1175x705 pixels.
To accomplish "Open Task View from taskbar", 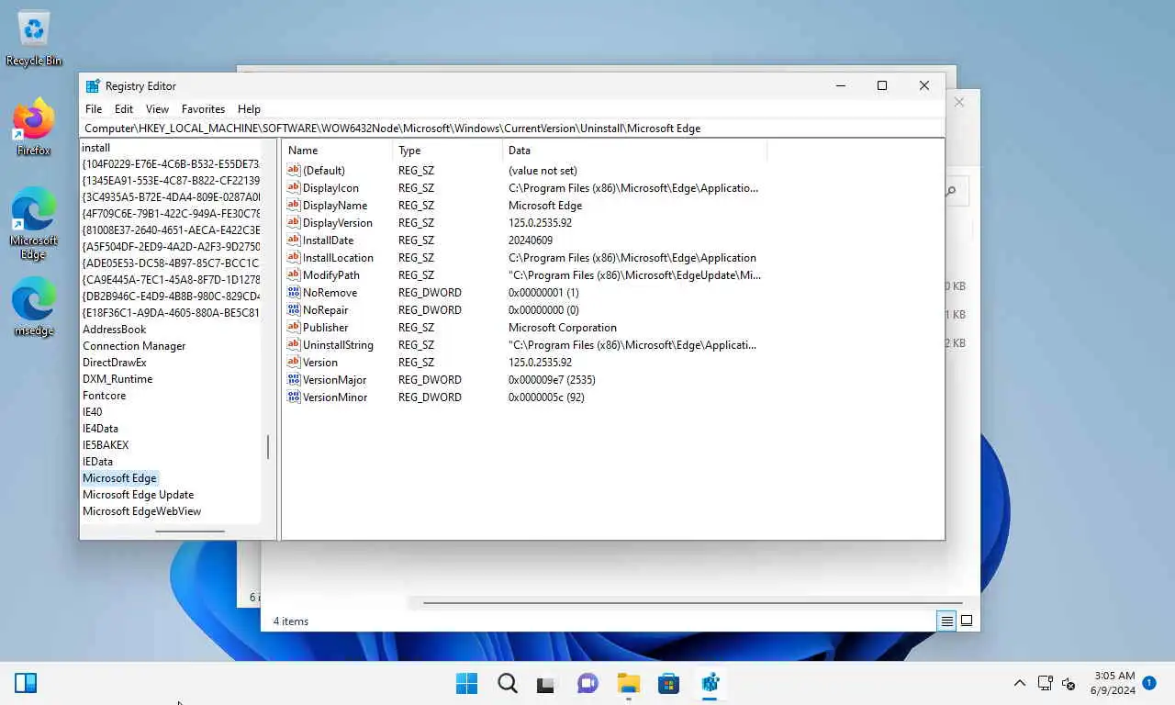I will [x=547, y=683].
